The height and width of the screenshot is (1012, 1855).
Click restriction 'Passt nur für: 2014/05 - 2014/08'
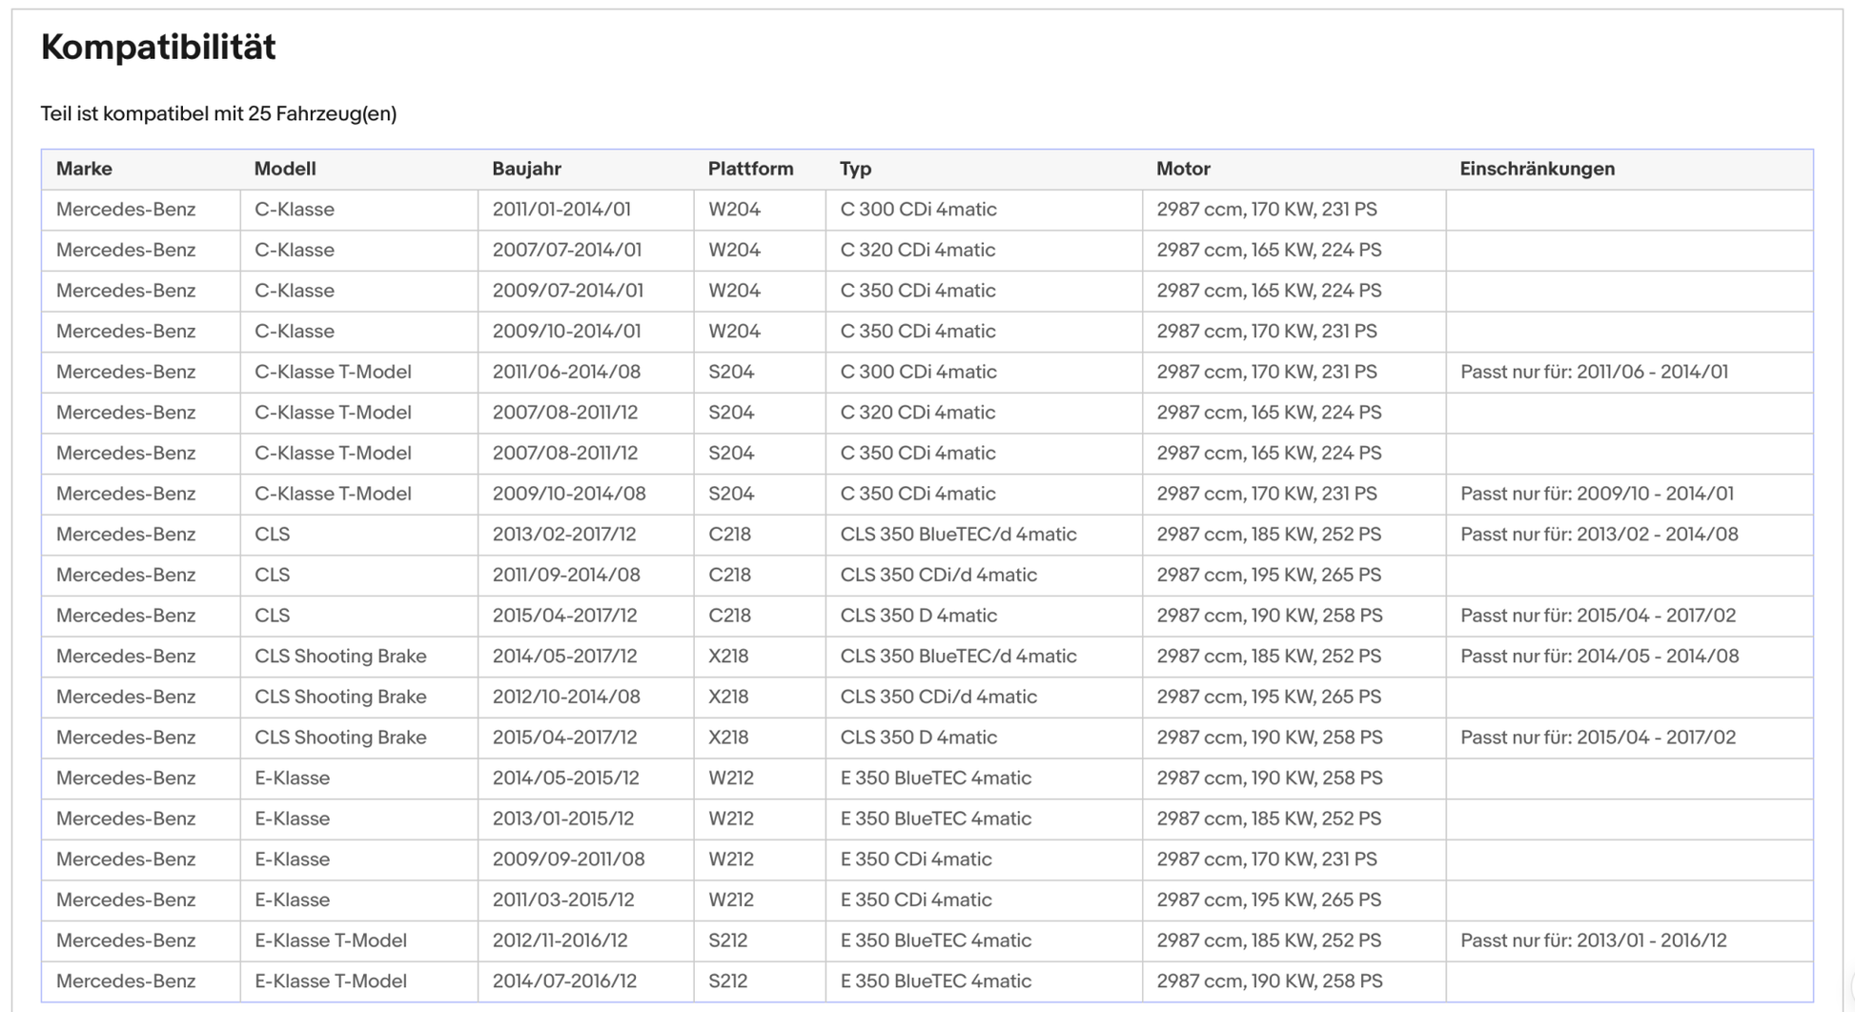pos(1600,657)
